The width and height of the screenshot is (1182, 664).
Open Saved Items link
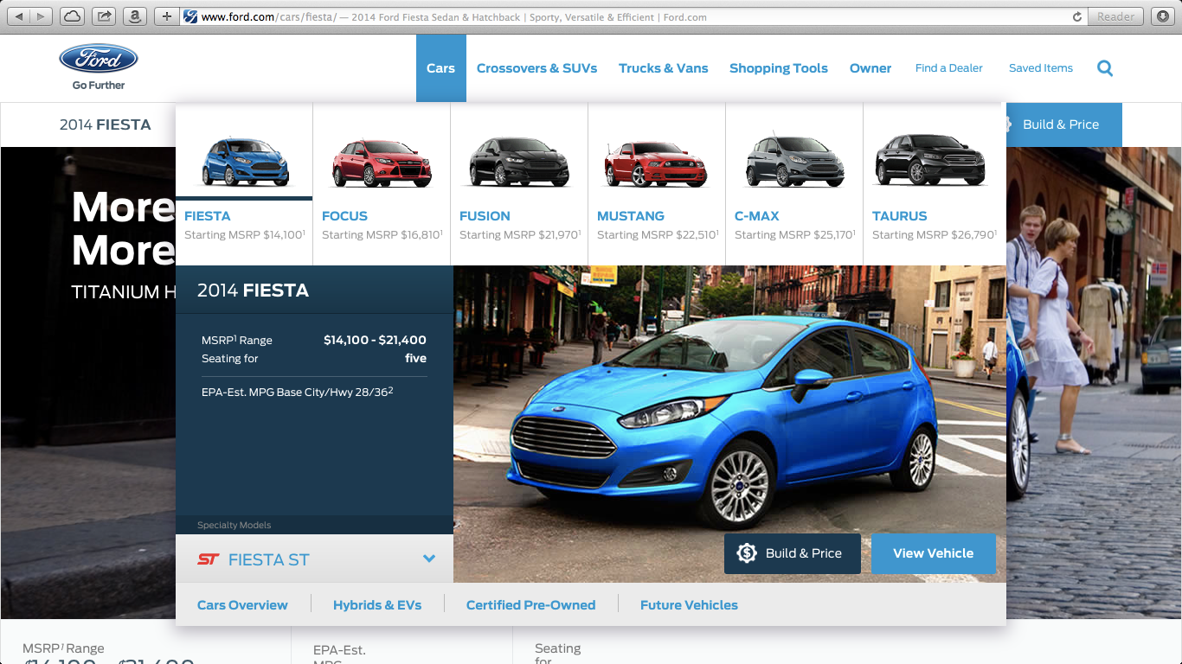pyautogui.click(x=1041, y=68)
